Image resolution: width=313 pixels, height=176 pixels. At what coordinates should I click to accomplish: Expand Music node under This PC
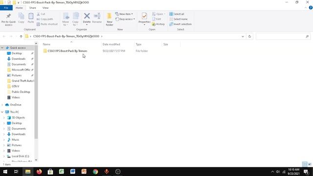pos(4,140)
